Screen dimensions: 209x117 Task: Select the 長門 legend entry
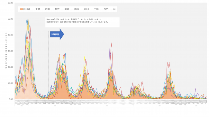click(104, 9)
